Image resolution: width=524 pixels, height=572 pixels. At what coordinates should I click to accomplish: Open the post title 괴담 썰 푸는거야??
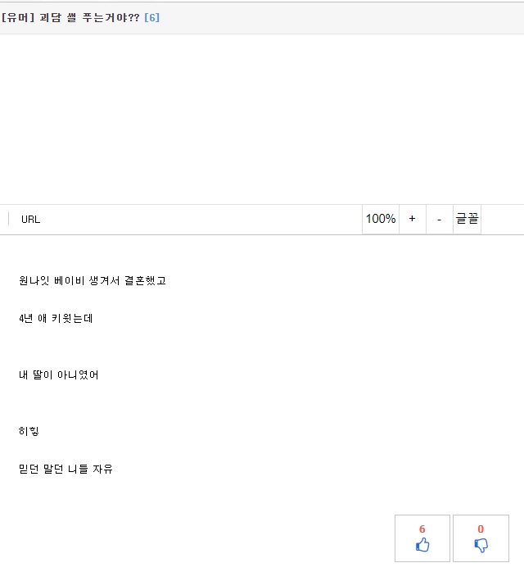click(90, 17)
